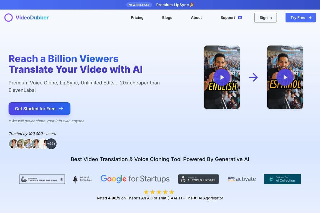Image resolution: width=320 pixels, height=213 pixels.
Task: Click the +99k users badge
Action: [51, 144]
